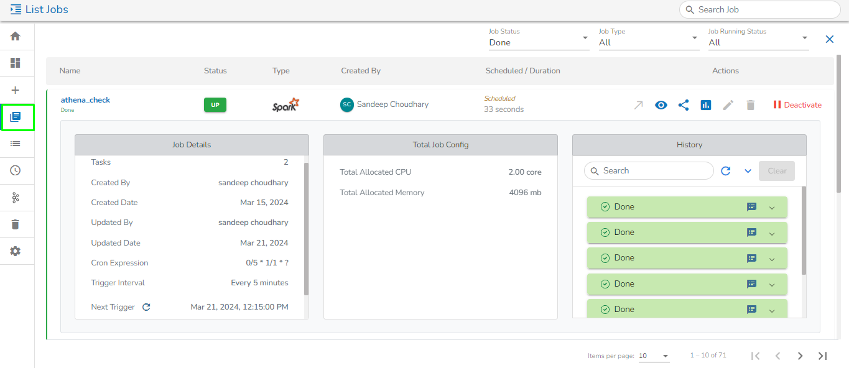Change items per page dropdown
The height and width of the screenshot is (368, 849).
point(653,356)
